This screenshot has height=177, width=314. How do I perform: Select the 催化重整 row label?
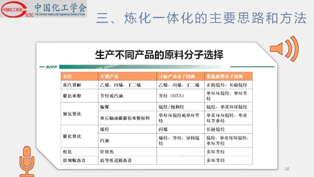coord(72,96)
